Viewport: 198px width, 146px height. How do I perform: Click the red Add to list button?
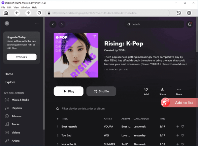[179, 102]
